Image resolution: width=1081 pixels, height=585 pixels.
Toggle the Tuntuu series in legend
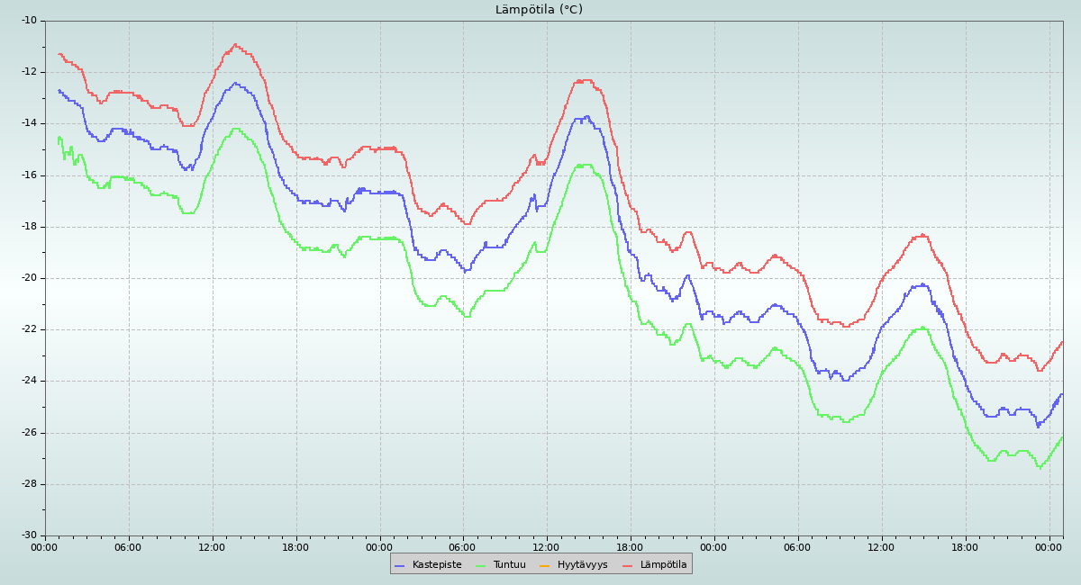(509, 564)
